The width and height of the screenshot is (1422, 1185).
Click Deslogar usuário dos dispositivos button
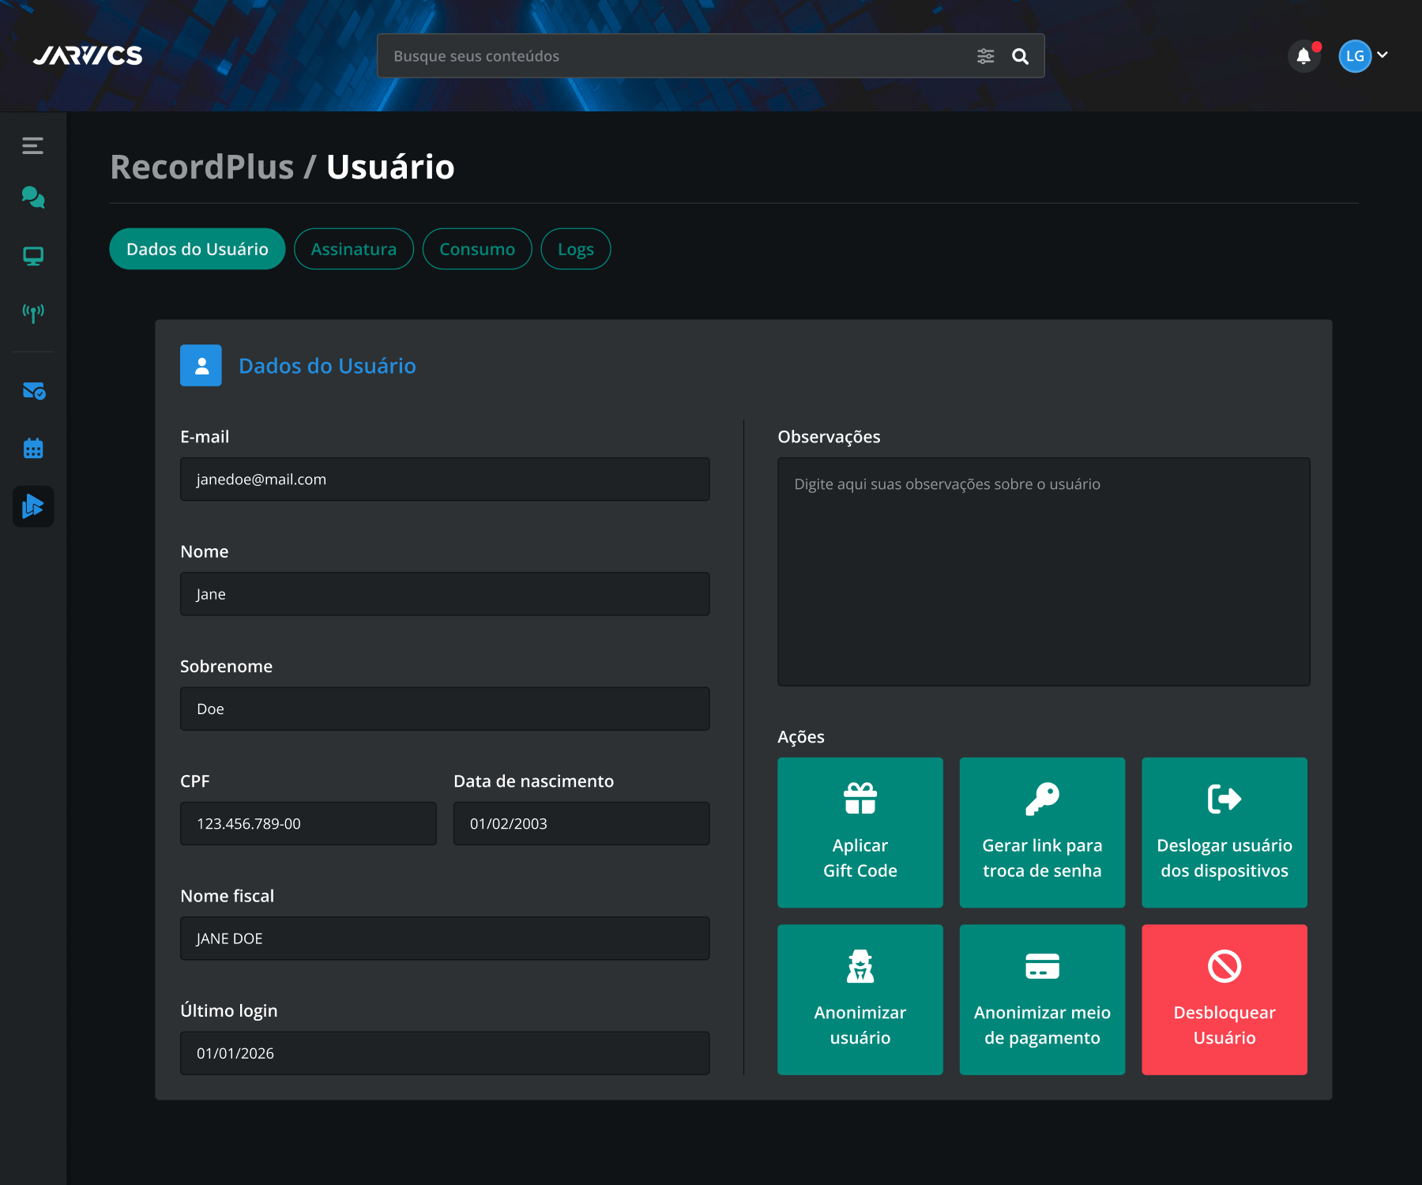[1224, 833]
